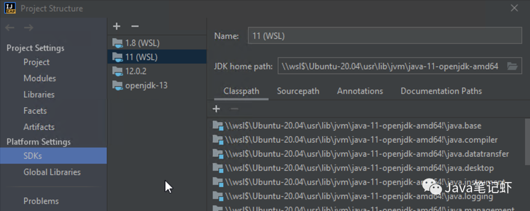Click the 1.8 (WSL) JDK icon

coord(118,43)
